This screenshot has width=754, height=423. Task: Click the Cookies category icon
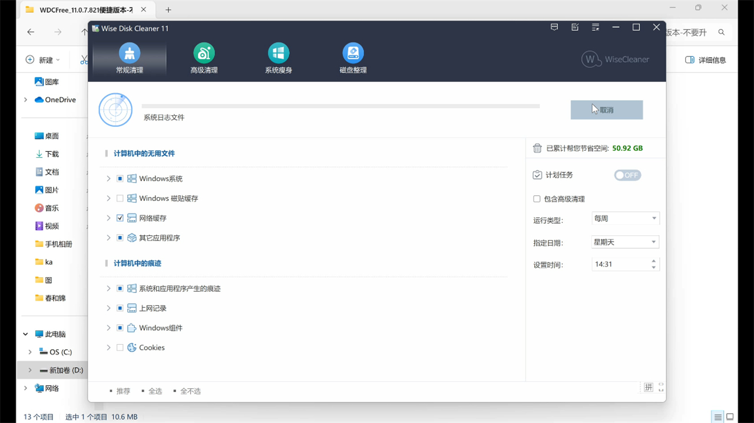[x=132, y=348]
